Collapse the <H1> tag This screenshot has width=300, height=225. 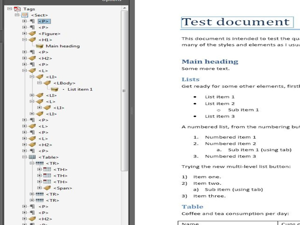(x=24, y=40)
